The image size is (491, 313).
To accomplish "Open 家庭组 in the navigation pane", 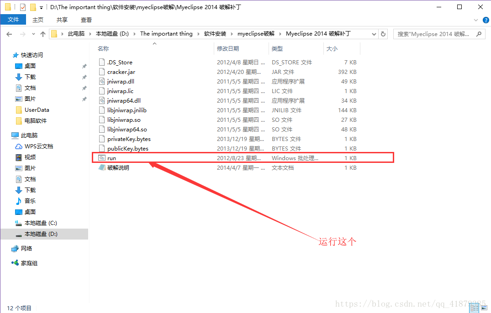I will pyautogui.click(x=29, y=263).
